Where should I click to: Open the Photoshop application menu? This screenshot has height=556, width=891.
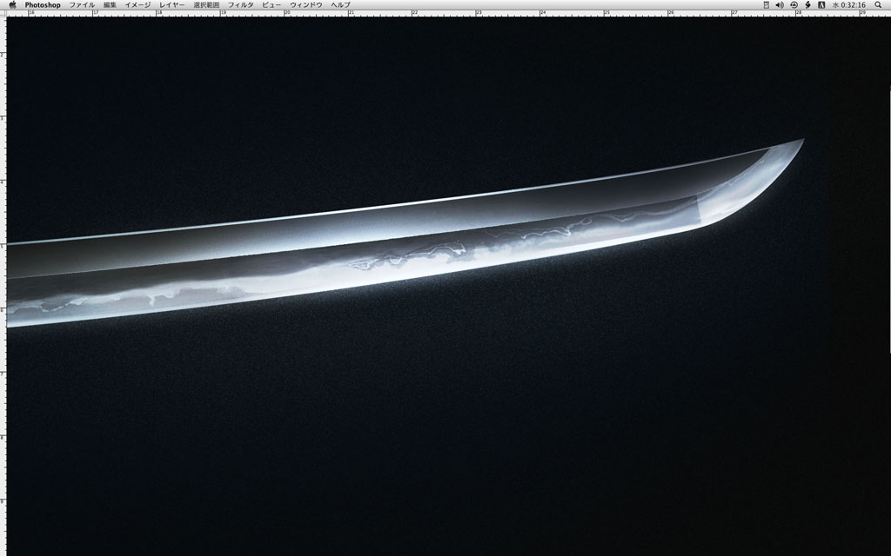[43, 4]
